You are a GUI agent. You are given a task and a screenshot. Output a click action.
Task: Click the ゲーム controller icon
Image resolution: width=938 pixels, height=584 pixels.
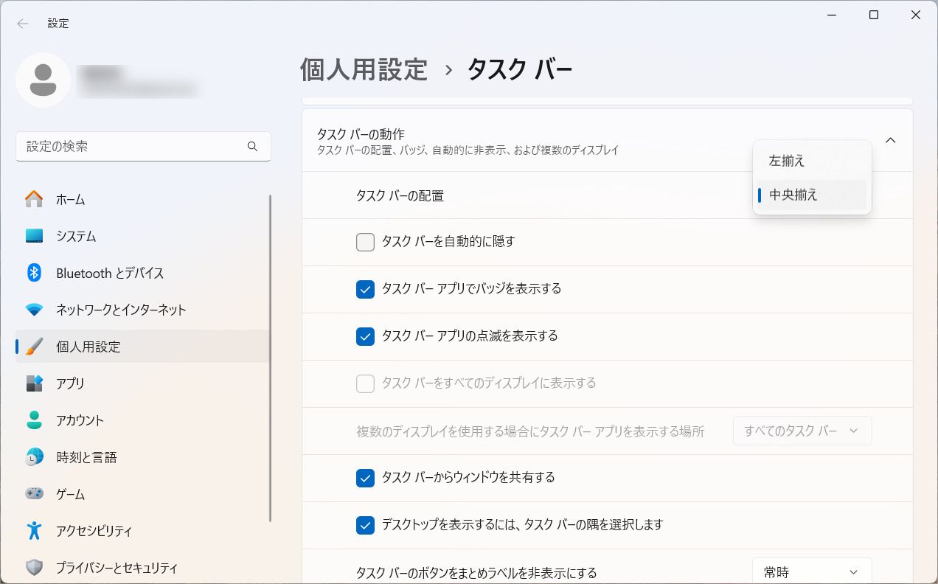(x=34, y=494)
